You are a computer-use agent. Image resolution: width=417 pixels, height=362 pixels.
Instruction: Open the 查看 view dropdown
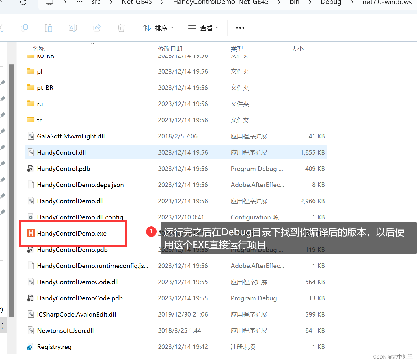[x=203, y=28]
